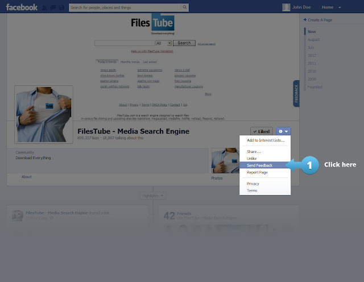The image size is (364, 282).
Task: Select Add to Interest Lists menu item
Action: (x=265, y=140)
